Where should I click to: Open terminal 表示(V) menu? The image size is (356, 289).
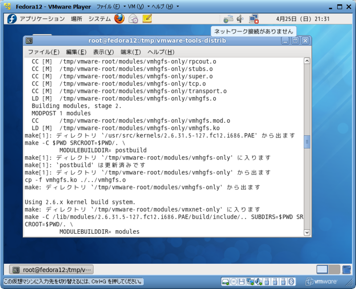pyautogui.click(x=103, y=52)
